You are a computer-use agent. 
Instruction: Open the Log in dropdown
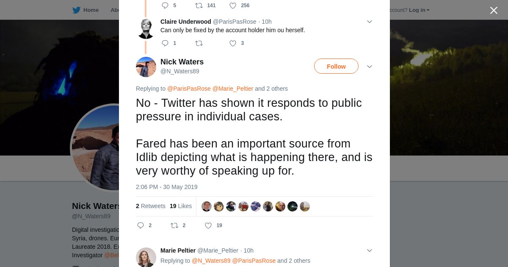[419, 10]
